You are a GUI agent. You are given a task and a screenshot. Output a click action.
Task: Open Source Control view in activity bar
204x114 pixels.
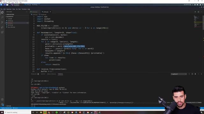(x=2, y=22)
